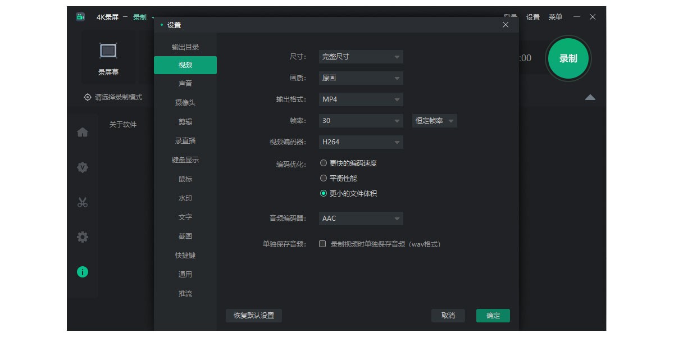Click 取消 button in settings dialog
Screen dimensions: 674x337
click(x=448, y=316)
